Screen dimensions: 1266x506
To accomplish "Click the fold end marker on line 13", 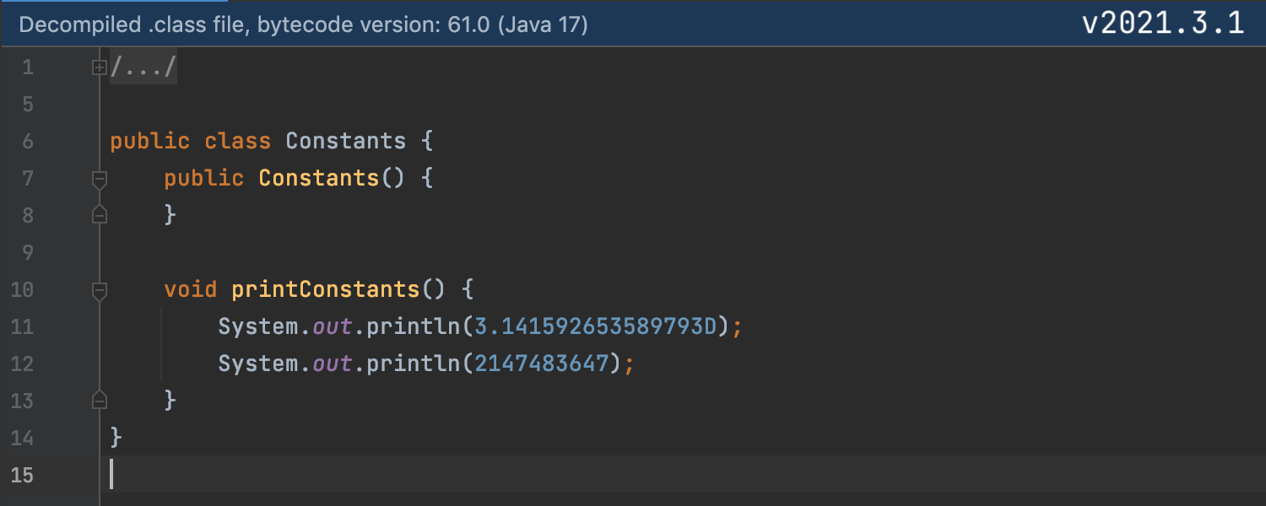I will pyautogui.click(x=100, y=400).
